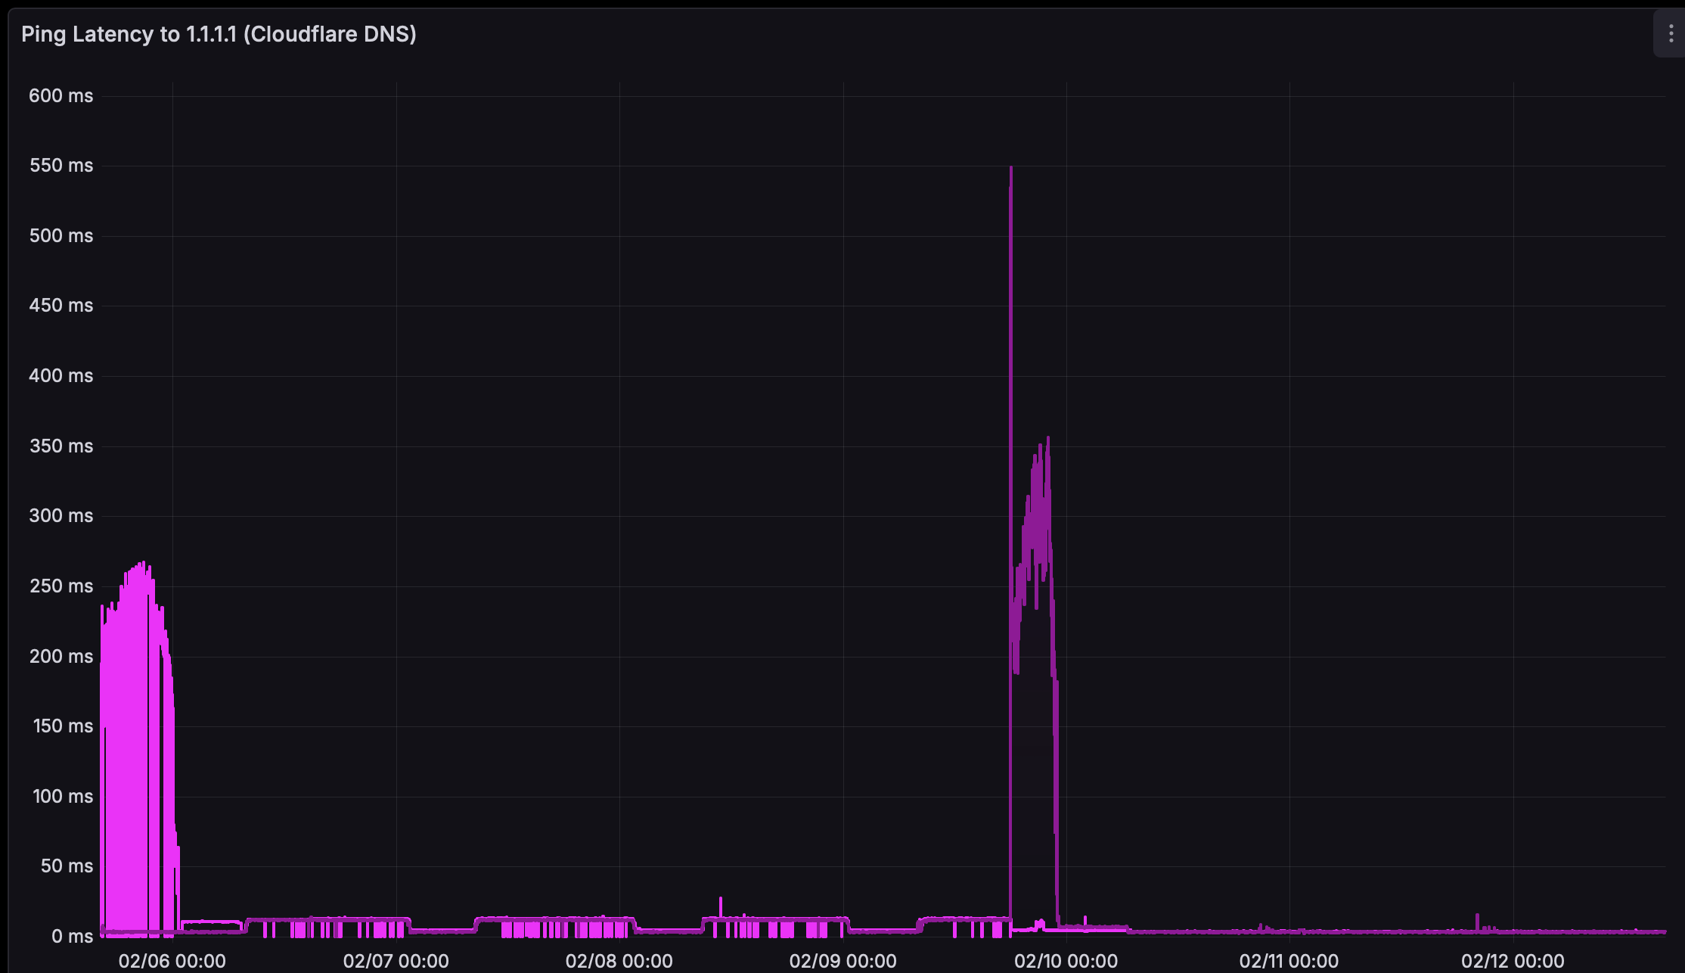Click the 600 ms y-axis label
Image resolution: width=1685 pixels, height=973 pixels.
pyautogui.click(x=61, y=96)
